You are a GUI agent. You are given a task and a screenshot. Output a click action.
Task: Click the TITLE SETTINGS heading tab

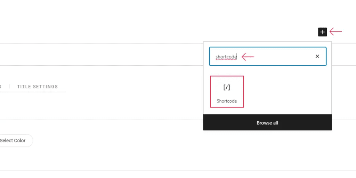point(37,87)
